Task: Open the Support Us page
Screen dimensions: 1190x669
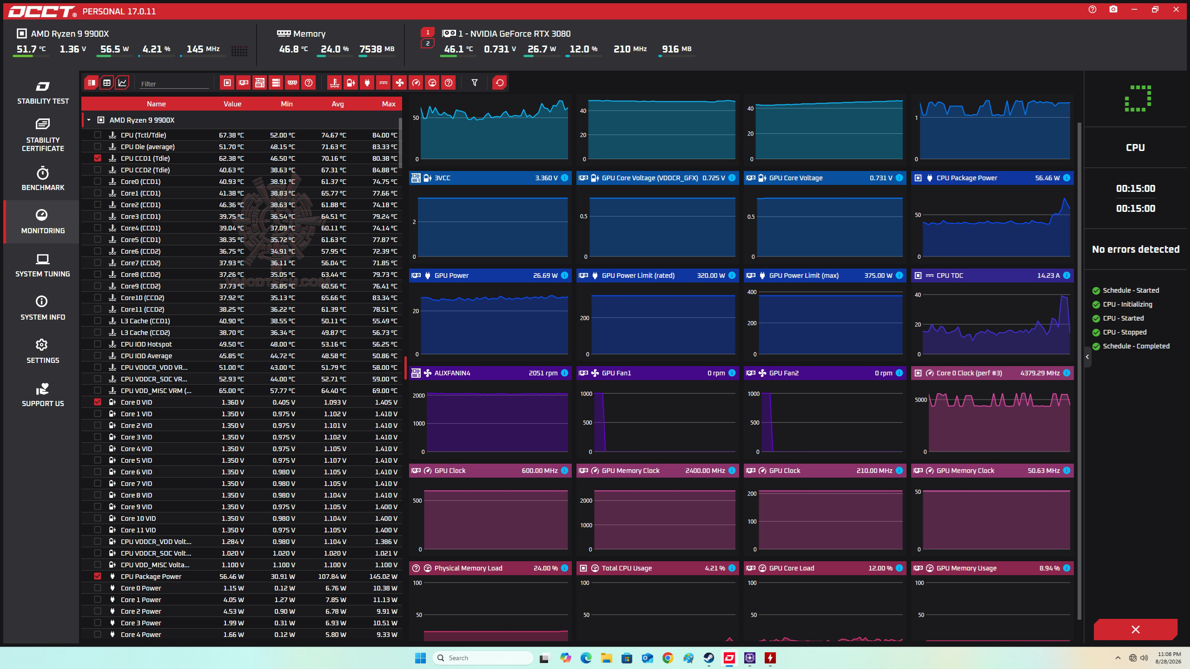Action: pyautogui.click(x=43, y=395)
